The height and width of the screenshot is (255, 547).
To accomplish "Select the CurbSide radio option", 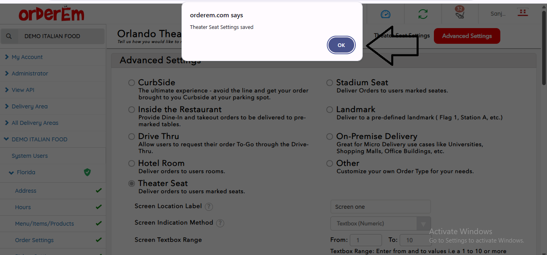I will point(132,83).
